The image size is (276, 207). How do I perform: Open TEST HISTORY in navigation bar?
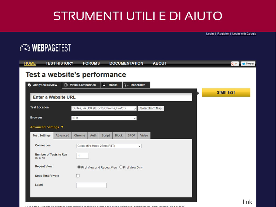[60, 63]
